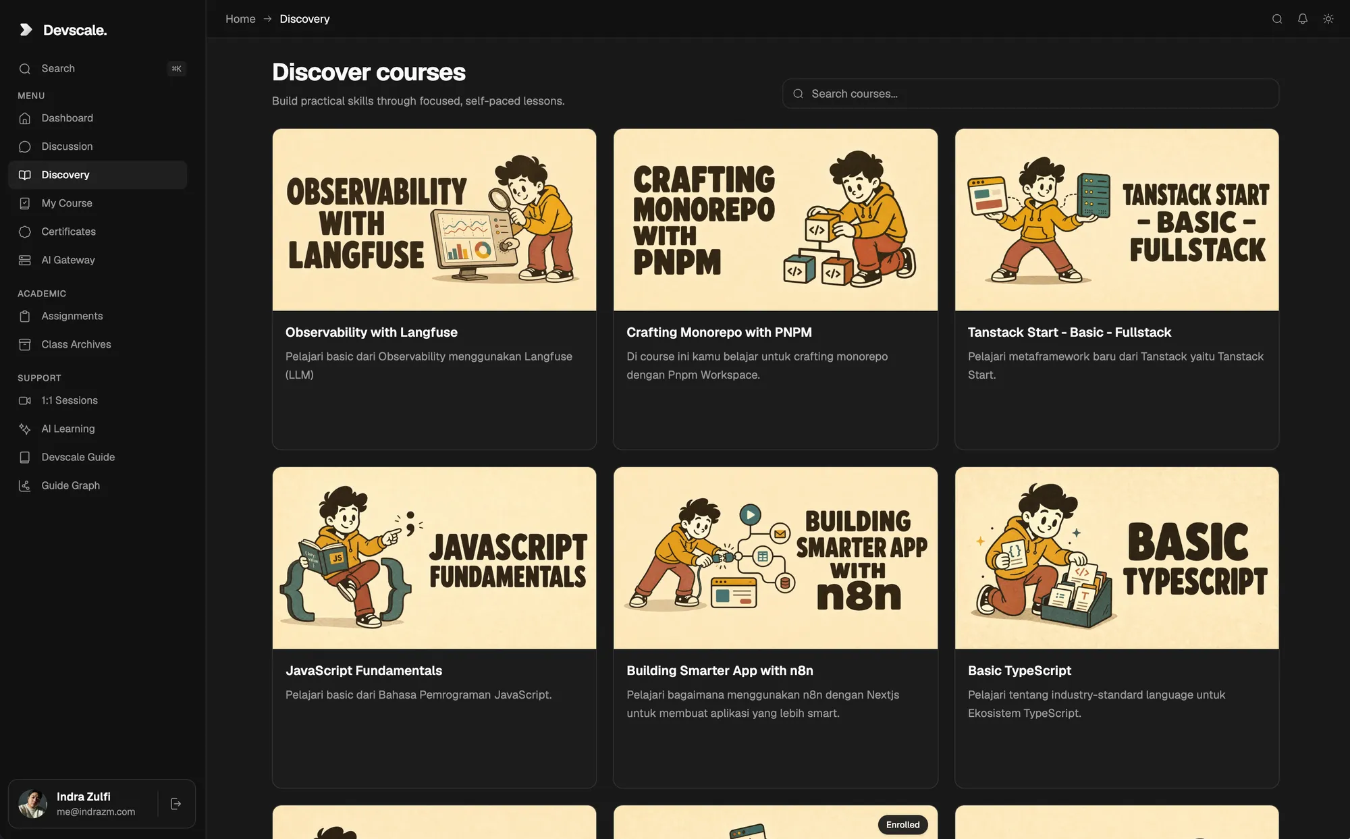Image resolution: width=1350 pixels, height=839 pixels.
Task: Go to Dashboard menu item
Action: click(98, 118)
